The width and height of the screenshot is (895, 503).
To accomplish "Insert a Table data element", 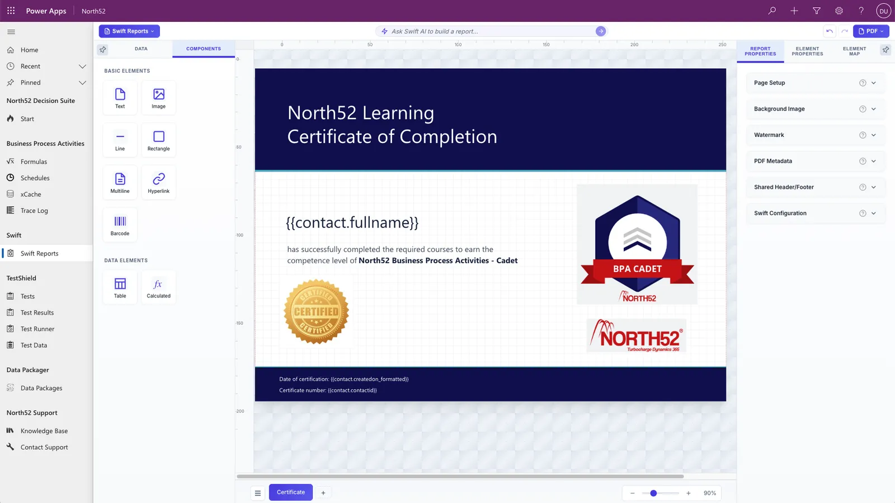I will point(120,287).
